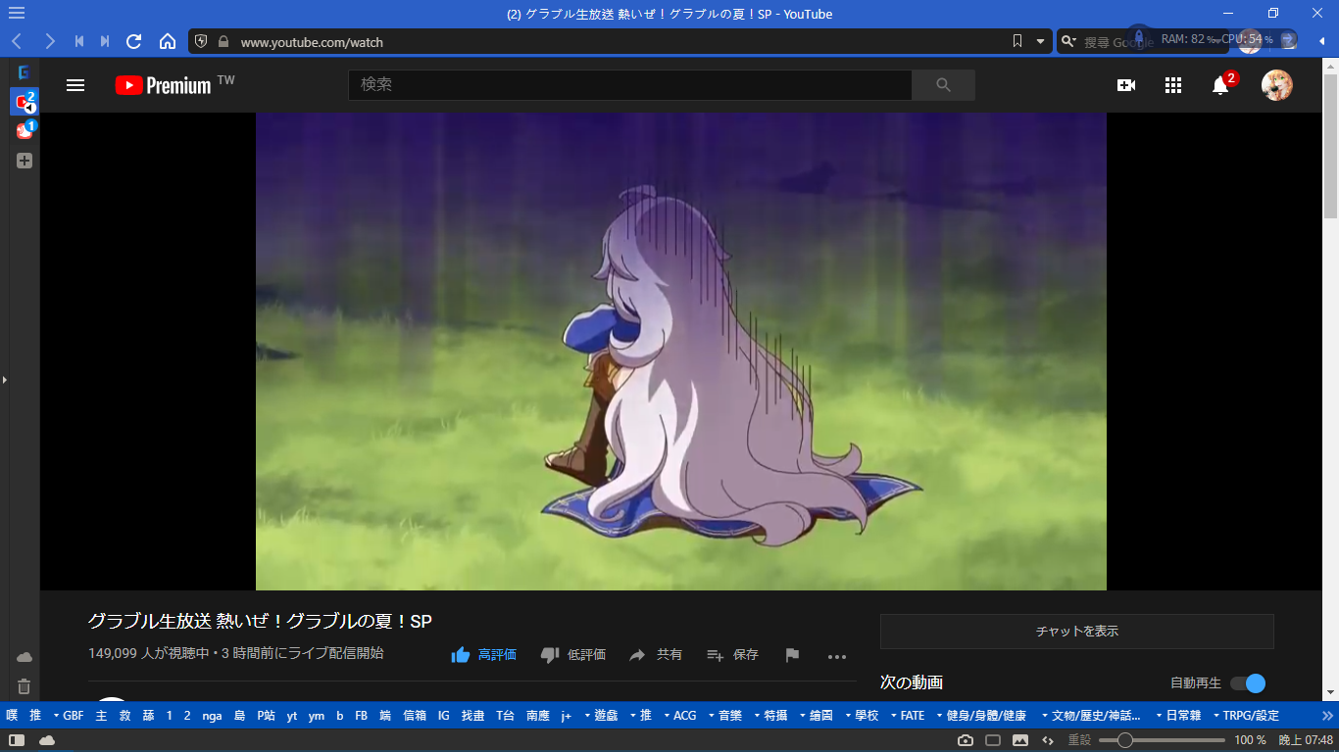The height and width of the screenshot is (752, 1339).
Task: Open search engine selector dropdown
Action: 1068,41
